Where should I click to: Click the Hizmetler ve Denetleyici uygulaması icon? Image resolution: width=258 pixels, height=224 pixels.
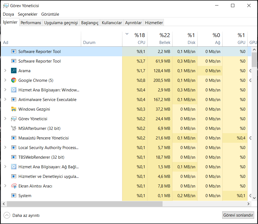pyautogui.click(x=14, y=177)
